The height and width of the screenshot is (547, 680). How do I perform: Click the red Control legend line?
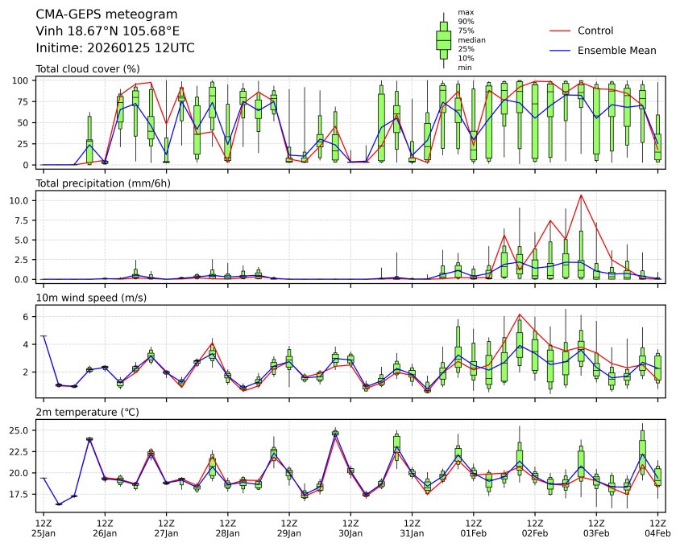tap(562, 31)
